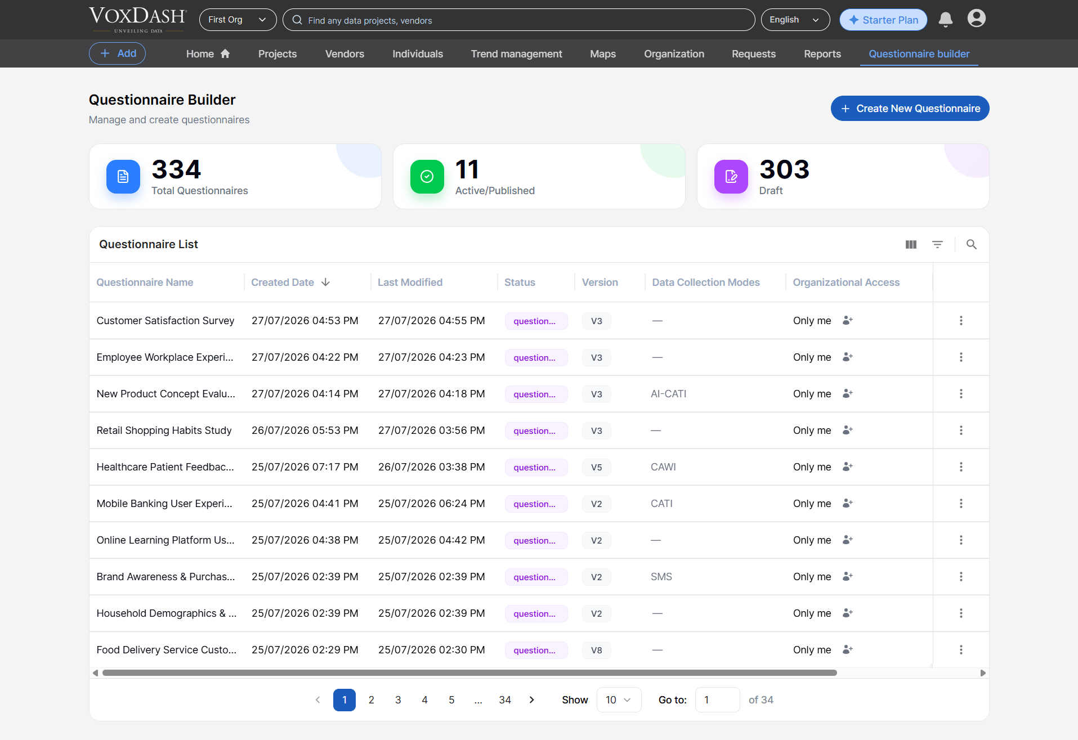Click Create New Questionnaire button

[910, 109]
